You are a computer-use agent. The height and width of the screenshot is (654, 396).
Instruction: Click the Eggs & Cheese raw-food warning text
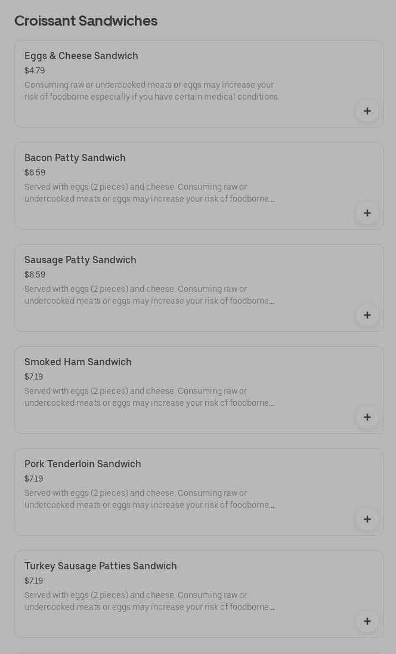pyautogui.click(x=151, y=91)
